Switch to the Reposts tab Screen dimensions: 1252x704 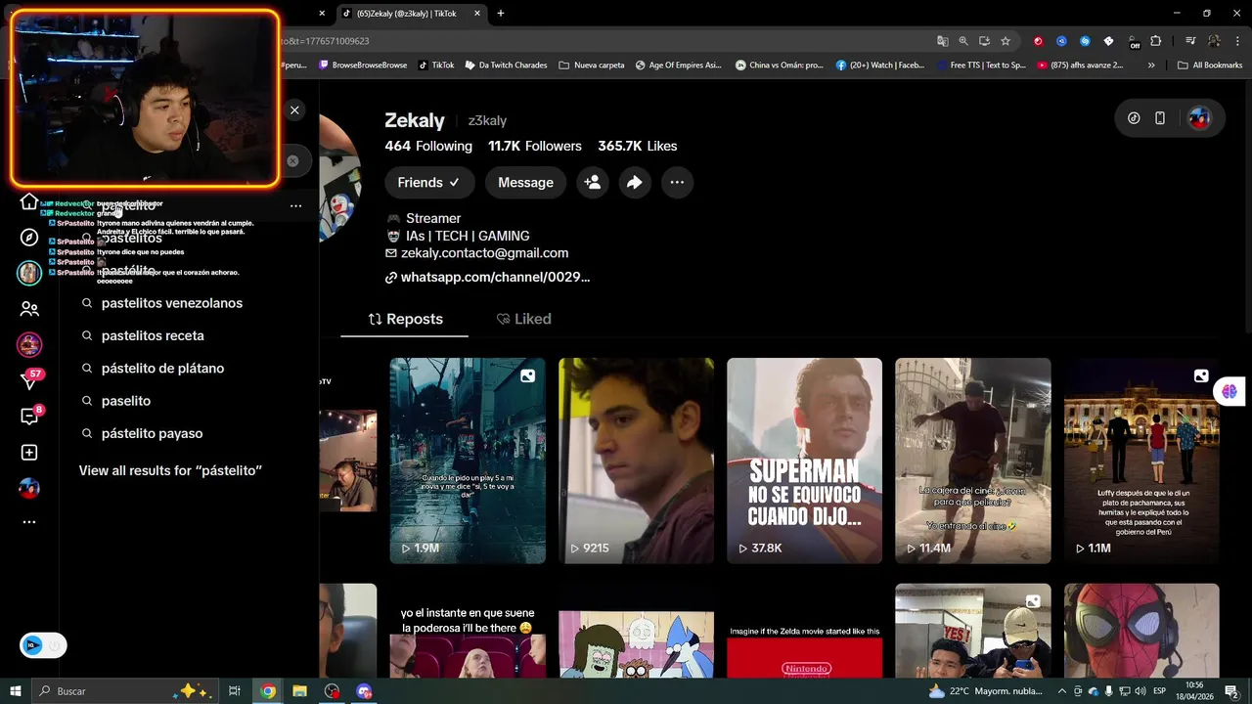[x=405, y=319]
